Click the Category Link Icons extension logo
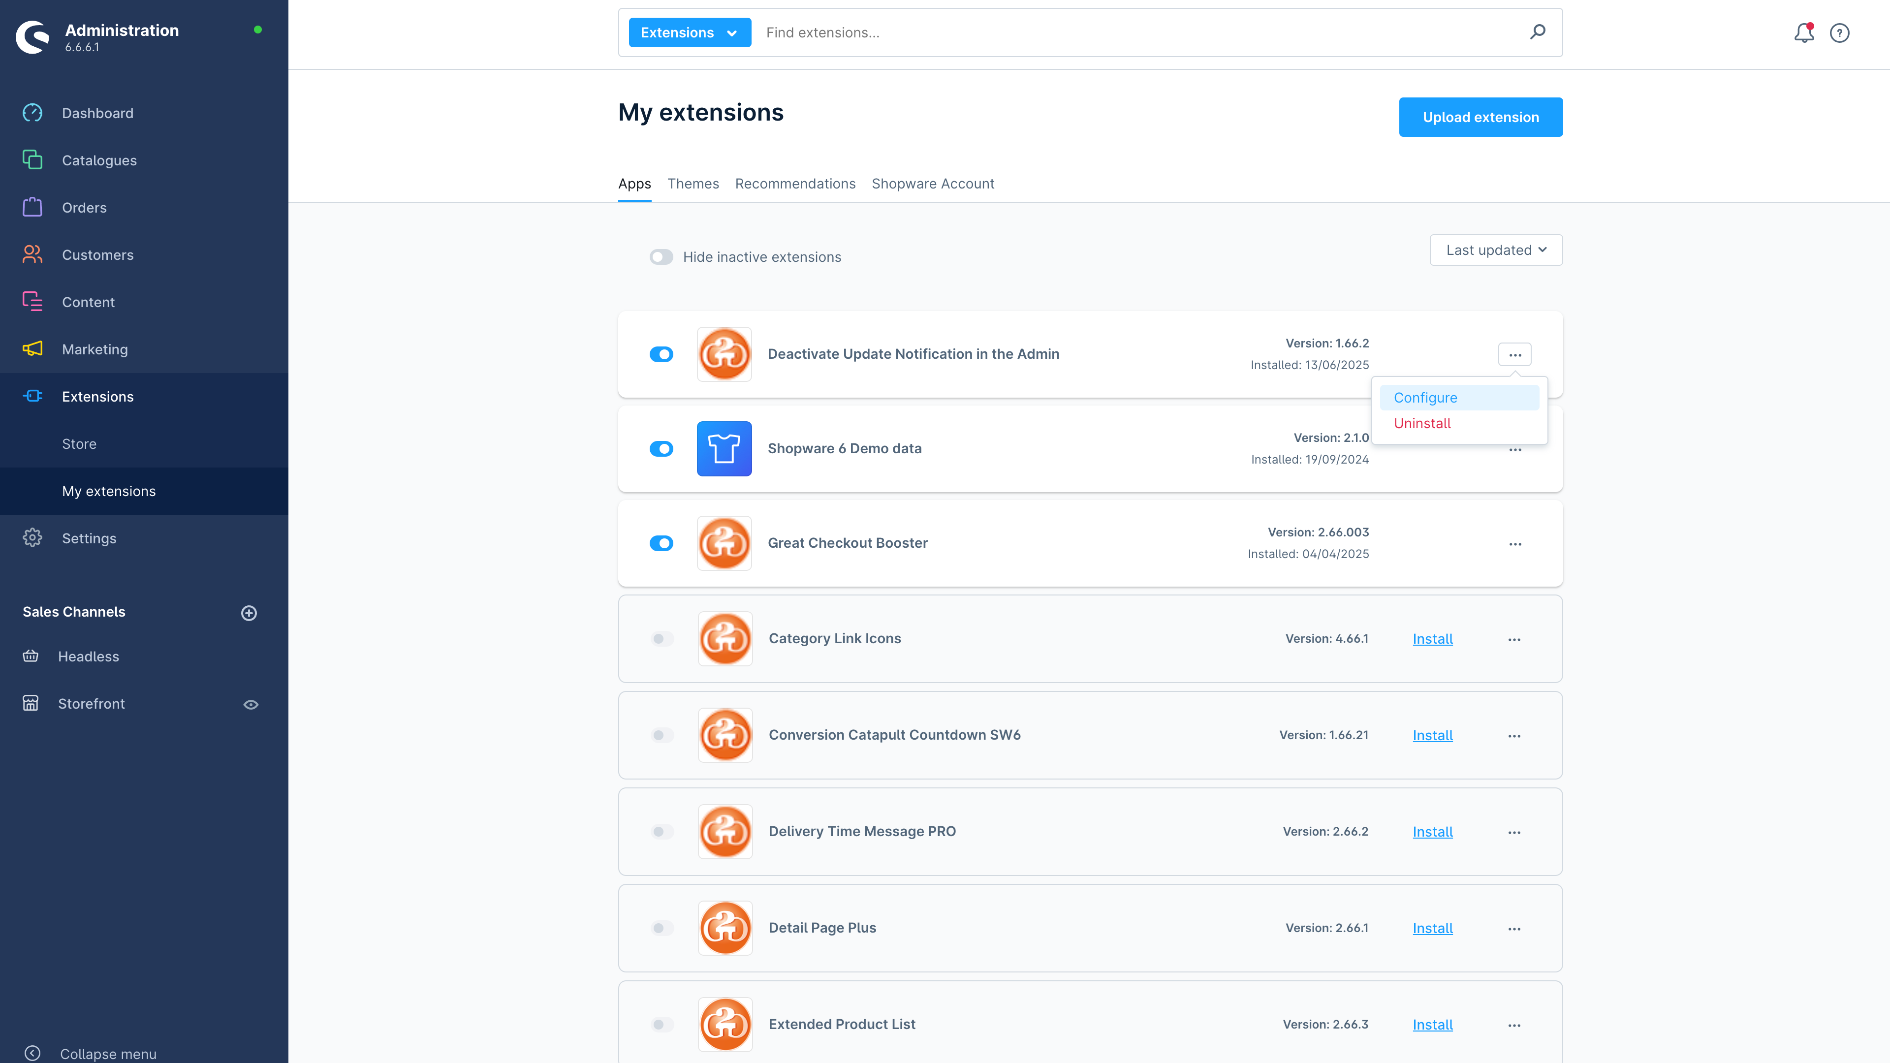 [725, 639]
